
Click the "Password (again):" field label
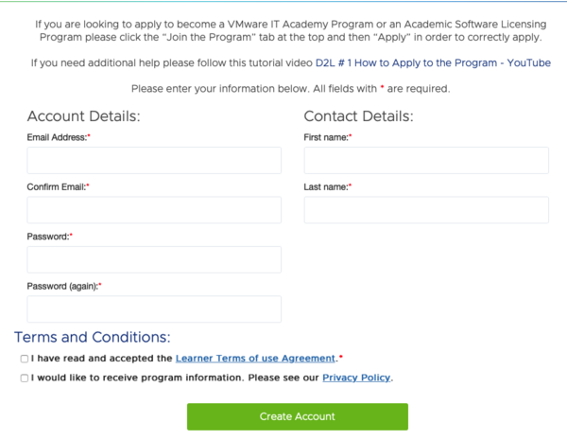(63, 285)
